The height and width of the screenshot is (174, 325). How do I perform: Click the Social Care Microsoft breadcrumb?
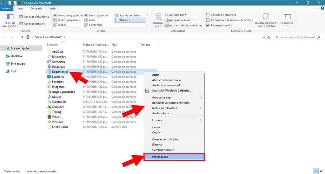click(48, 37)
